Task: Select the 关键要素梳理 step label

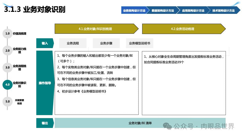Action: pyautogui.click(x=20, y=101)
